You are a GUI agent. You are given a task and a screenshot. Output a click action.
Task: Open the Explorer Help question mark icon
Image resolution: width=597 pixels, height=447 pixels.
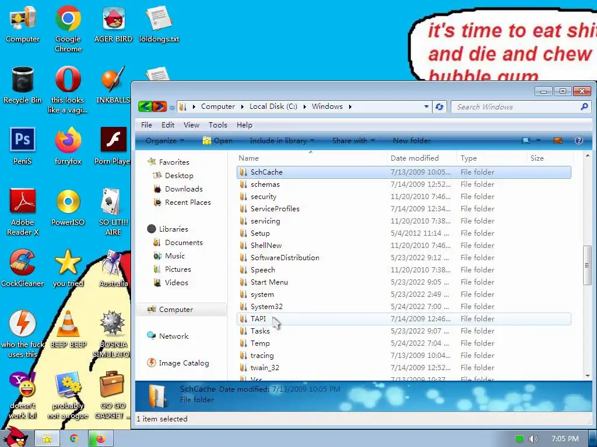click(579, 141)
